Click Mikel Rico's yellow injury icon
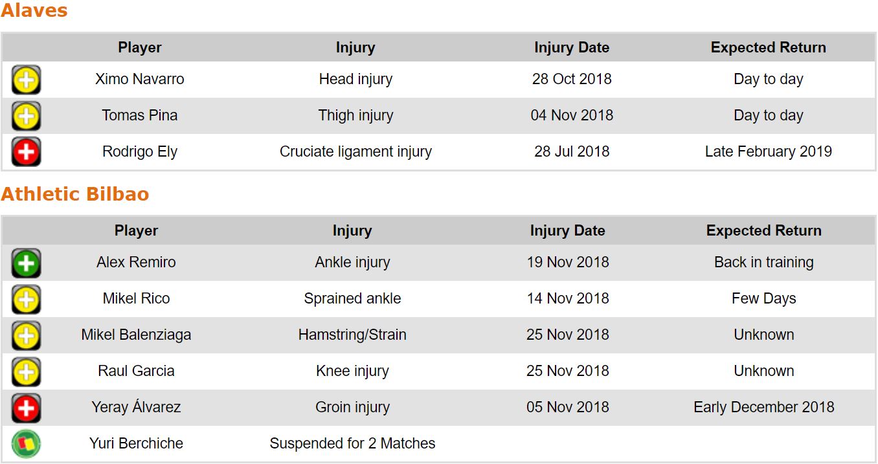 (26, 300)
